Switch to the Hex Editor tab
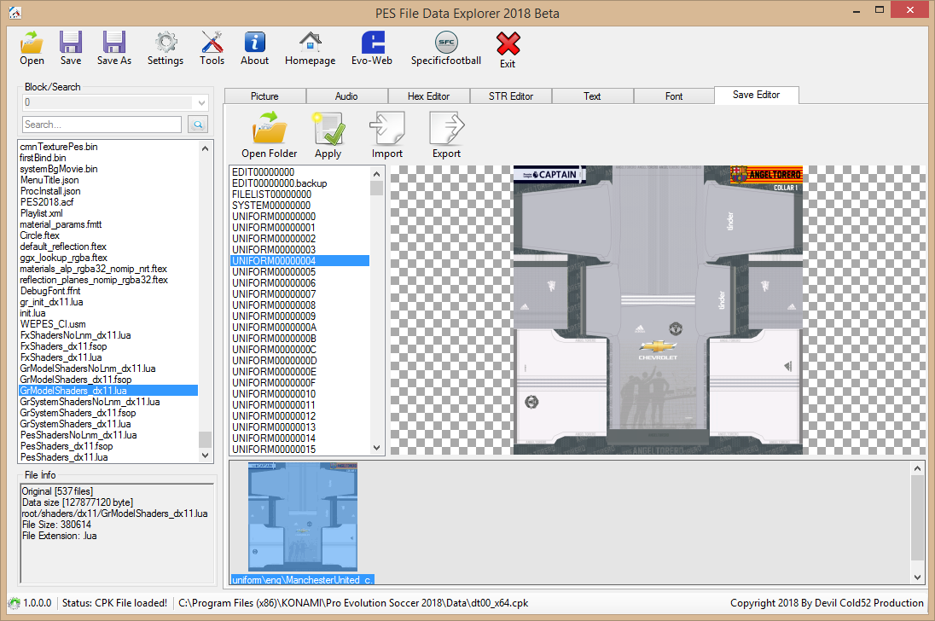This screenshot has width=935, height=621. pyautogui.click(x=428, y=96)
